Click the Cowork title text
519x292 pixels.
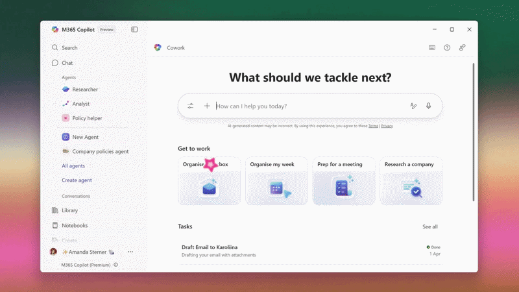pos(176,47)
